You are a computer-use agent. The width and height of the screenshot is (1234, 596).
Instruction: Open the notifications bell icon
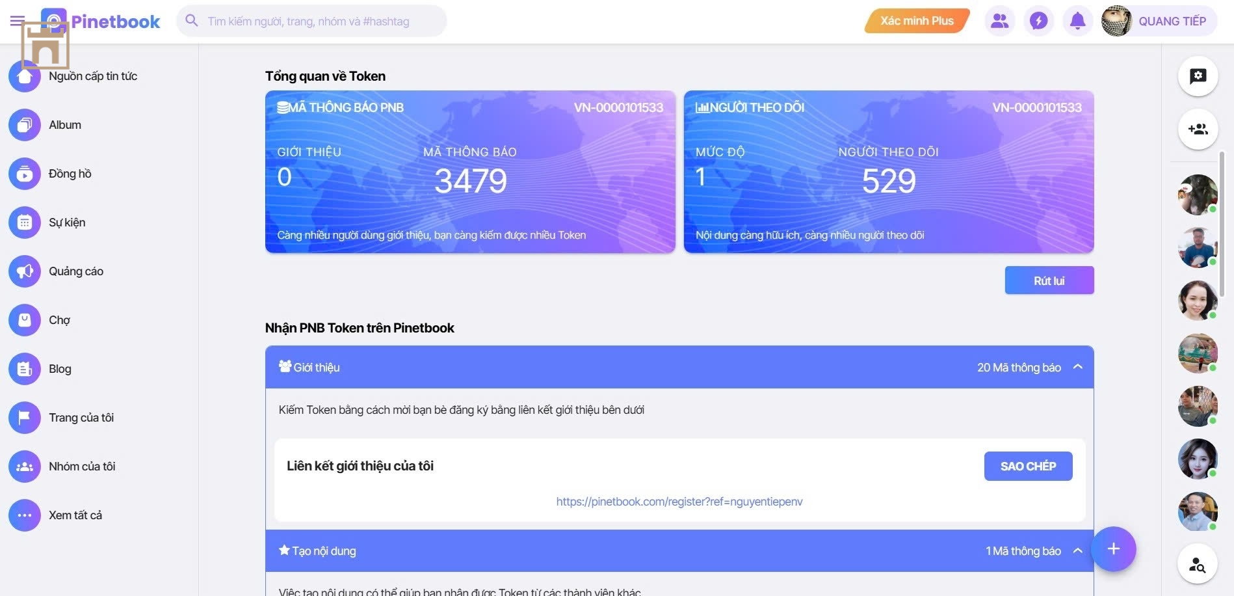(x=1077, y=21)
